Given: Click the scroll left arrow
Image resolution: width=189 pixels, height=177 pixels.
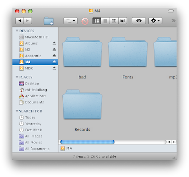Looking at the screenshot, I should [169, 142].
